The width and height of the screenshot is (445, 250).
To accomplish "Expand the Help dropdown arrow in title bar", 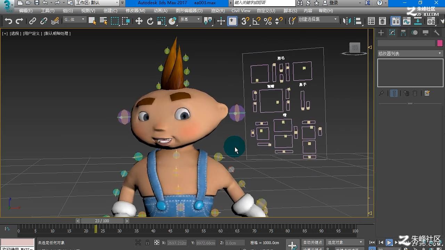I will [386, 3].
